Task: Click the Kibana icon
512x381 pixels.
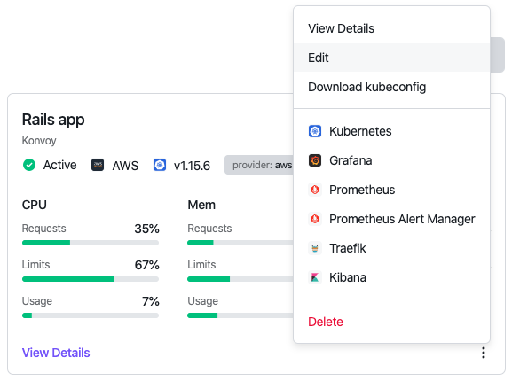Action: coord(315,277)
